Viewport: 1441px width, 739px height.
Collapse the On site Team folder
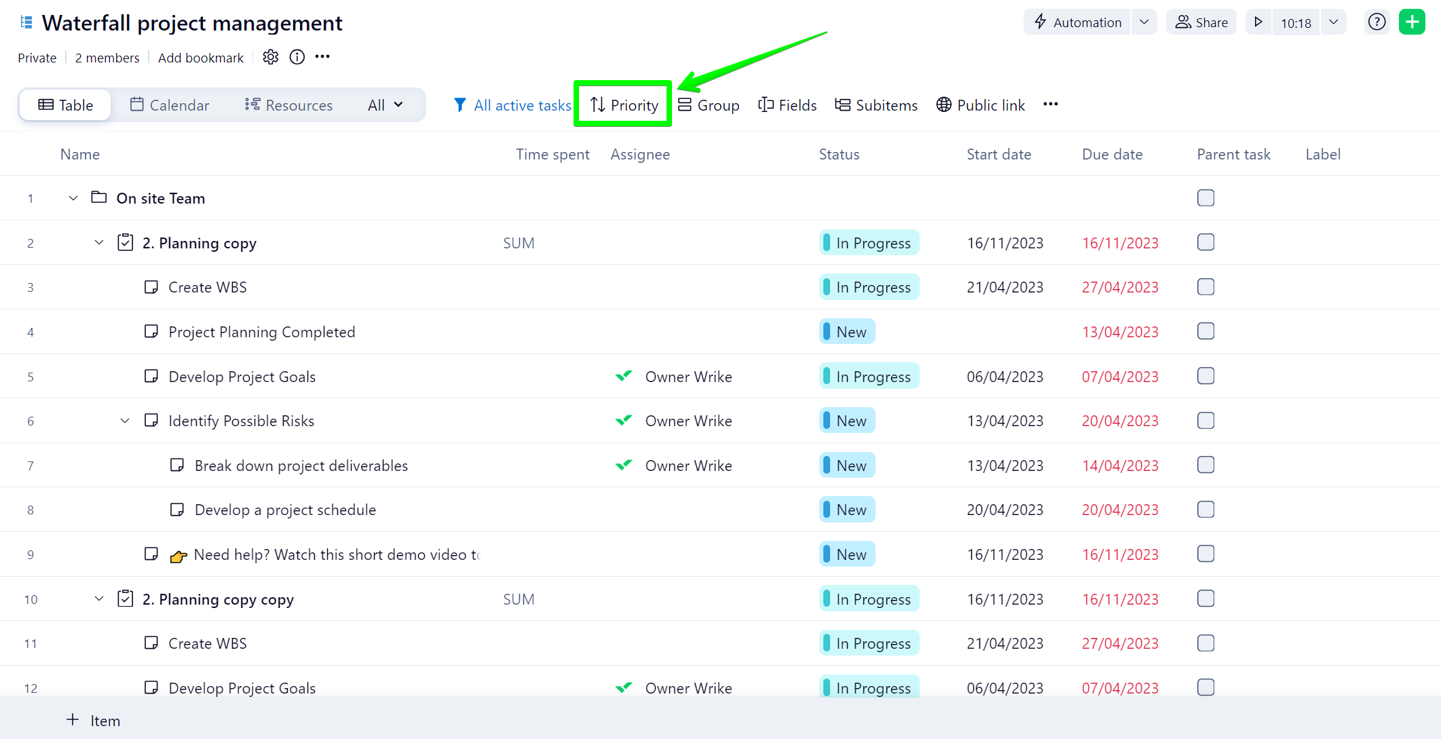click(73, 198)
